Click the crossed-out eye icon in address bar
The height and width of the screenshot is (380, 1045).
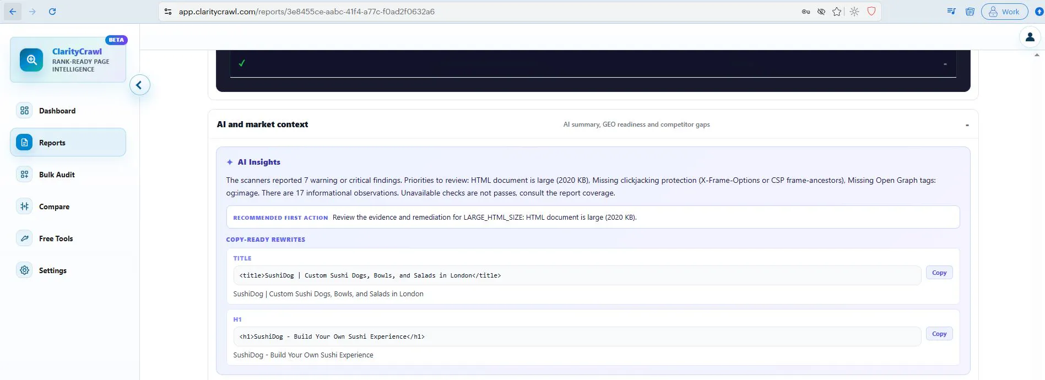pos(821,12)
